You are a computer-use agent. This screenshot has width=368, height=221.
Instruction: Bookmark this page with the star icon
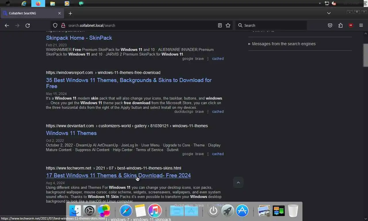coord(228,25)
